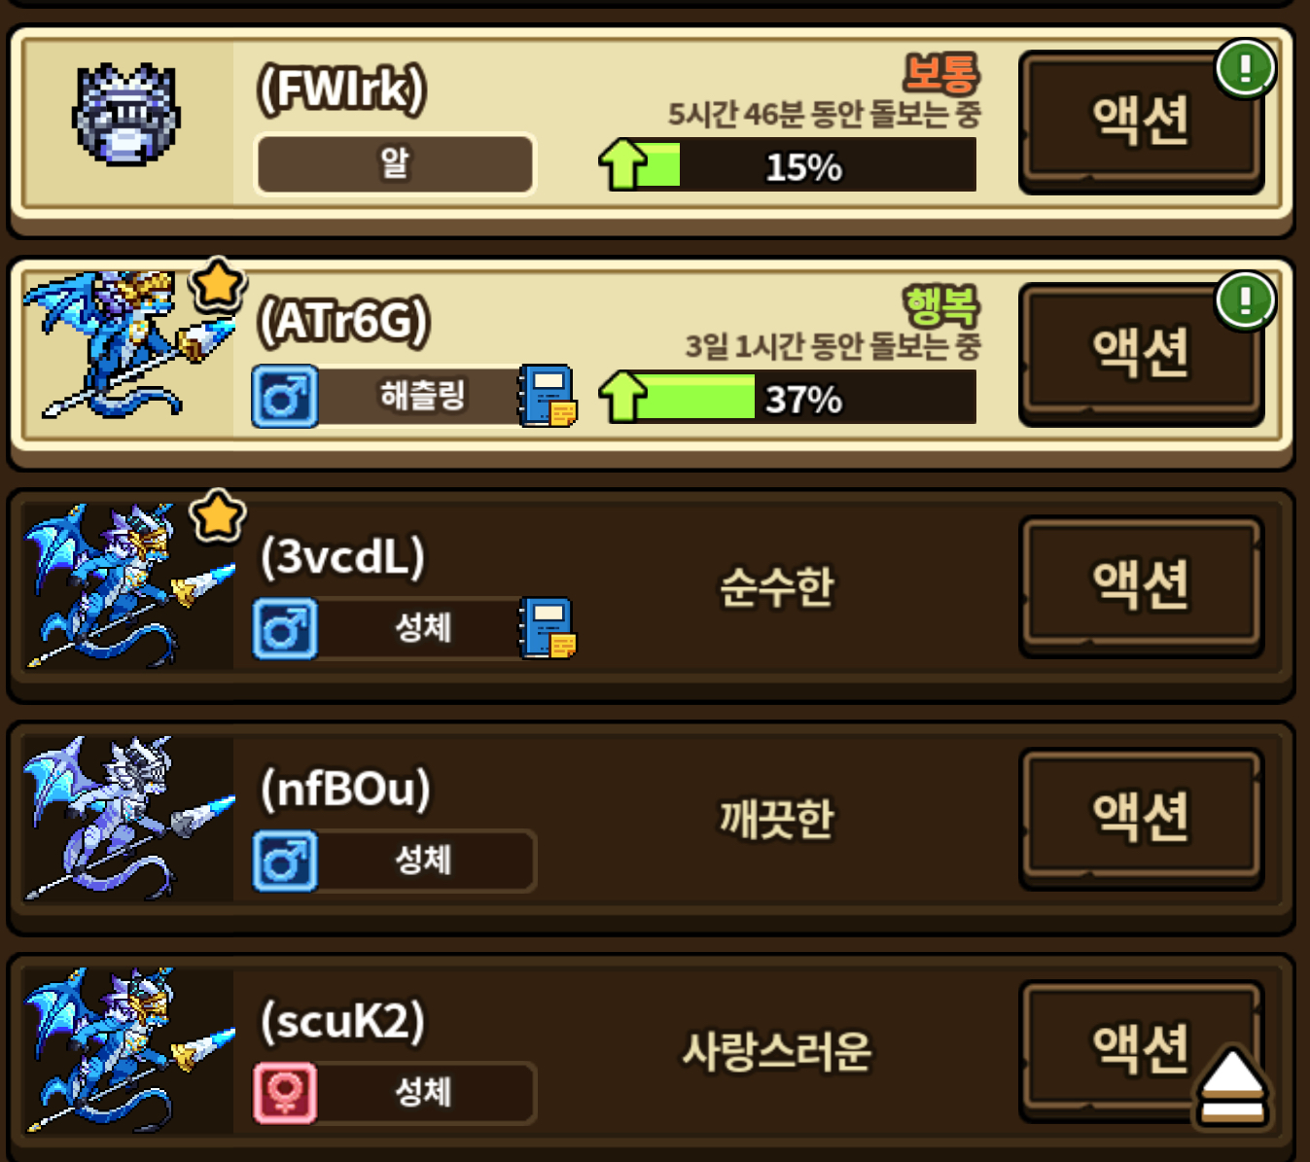Screen dimensions: 1310x1162
Task: Open 액션 for hatchling ATr6G
Action: (1141, 353)
